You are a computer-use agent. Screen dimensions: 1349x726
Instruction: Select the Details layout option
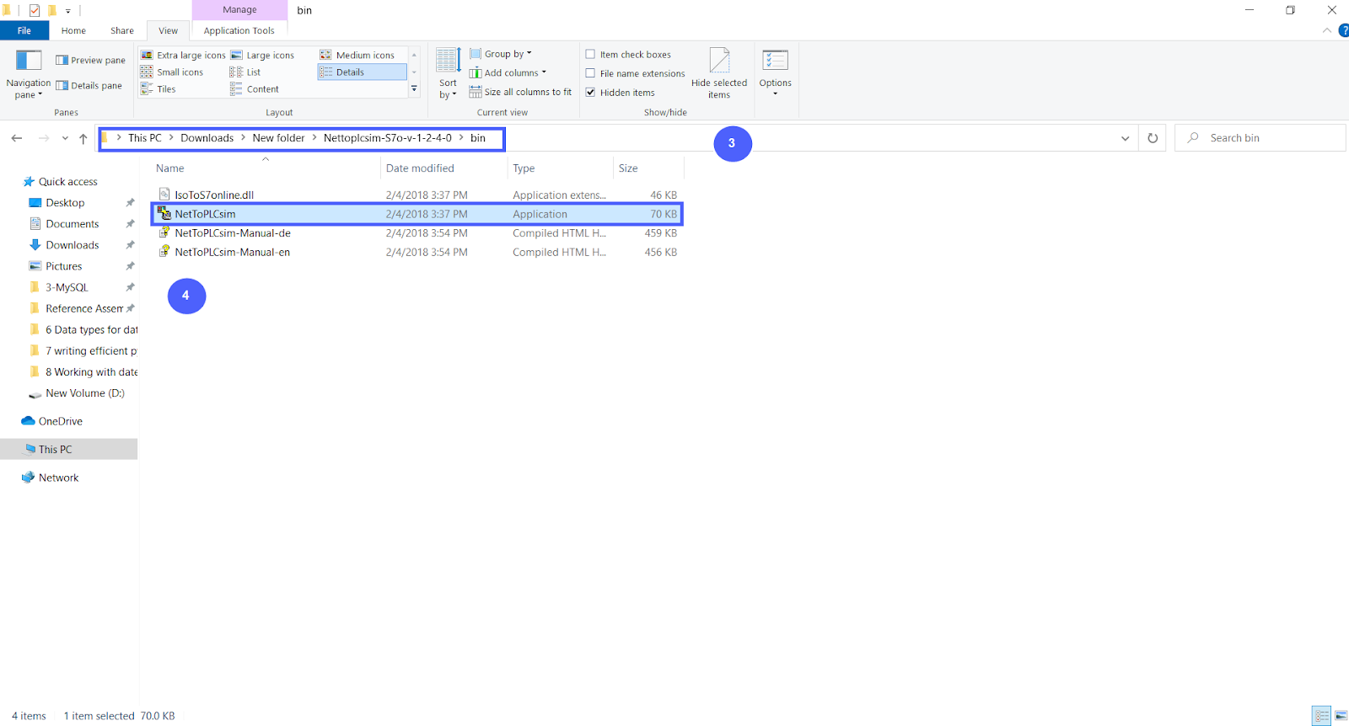tap(362, 72)
